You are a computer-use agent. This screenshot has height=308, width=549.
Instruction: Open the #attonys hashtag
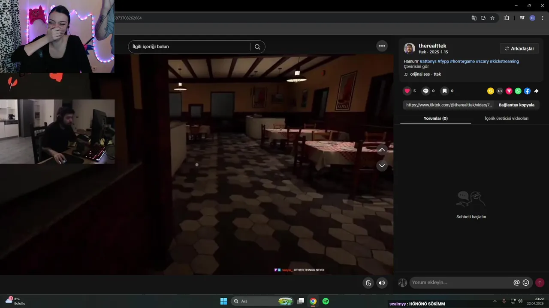(x=428, y=61)
